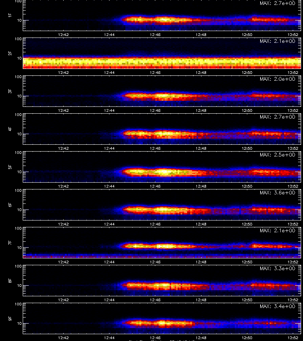Click the 12:52 tick label under panel 6F
The image size is (303, 341).
(x=293, y=224)
